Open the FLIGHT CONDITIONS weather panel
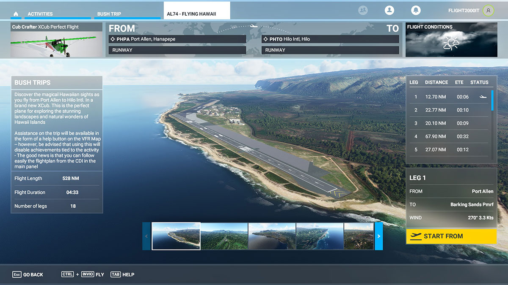508x285 pixels. [x=451, y=40]
